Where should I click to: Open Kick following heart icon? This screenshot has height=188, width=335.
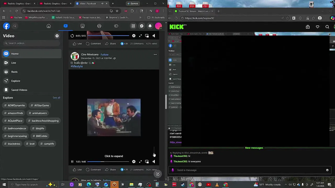(x=317, y=27)
